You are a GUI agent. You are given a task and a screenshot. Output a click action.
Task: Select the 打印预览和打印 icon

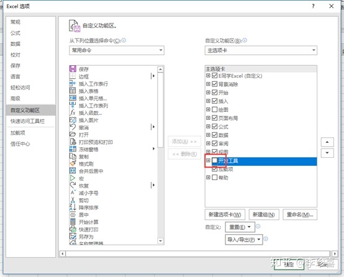[x=73, y=142]
